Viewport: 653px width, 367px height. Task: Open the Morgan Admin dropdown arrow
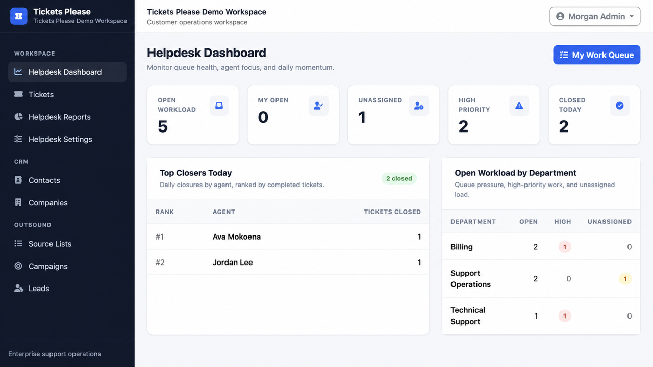[x=632, y=16]
